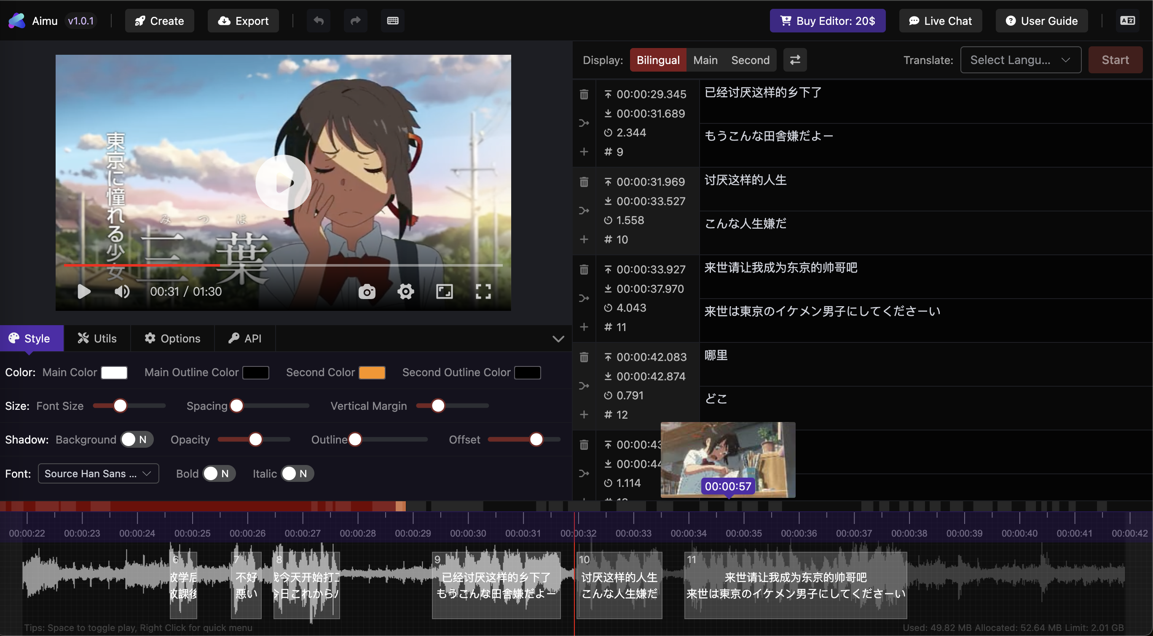The height and width of the screenshot is (636, 1153).
Task: Click the 00:00:57 preview thumbnail
Action: click(728, 460)
